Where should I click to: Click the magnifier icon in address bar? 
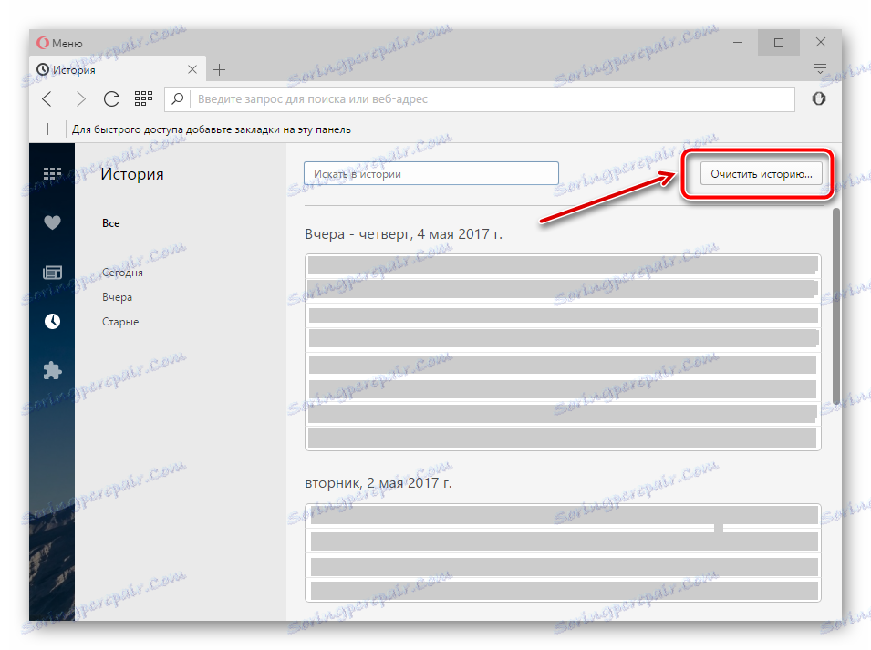177,98
